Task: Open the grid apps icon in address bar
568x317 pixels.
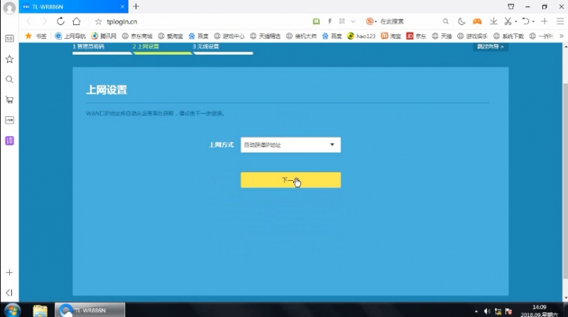Action: pos(342,21)
